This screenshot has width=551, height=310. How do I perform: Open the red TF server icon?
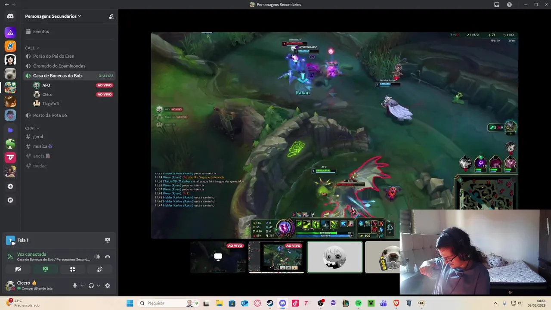(x=10, y=158)
